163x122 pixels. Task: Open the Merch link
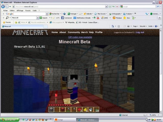click(84, 32)
